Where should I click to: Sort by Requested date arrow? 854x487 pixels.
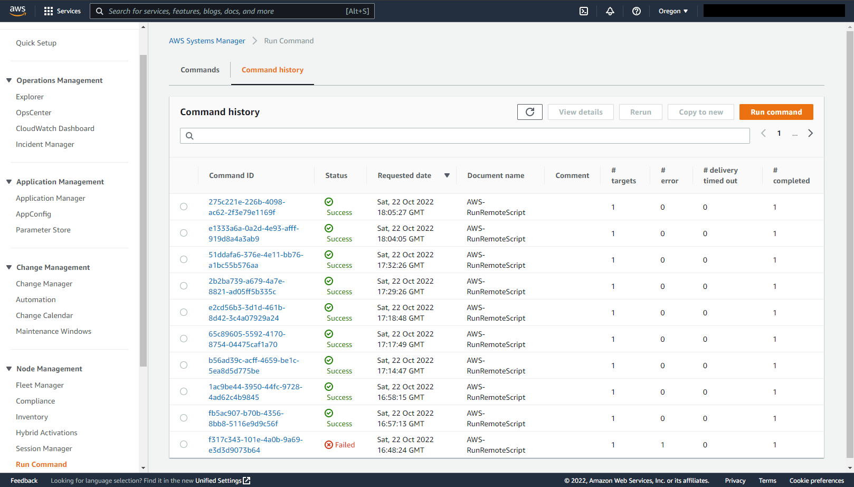(x=447, y=175)
